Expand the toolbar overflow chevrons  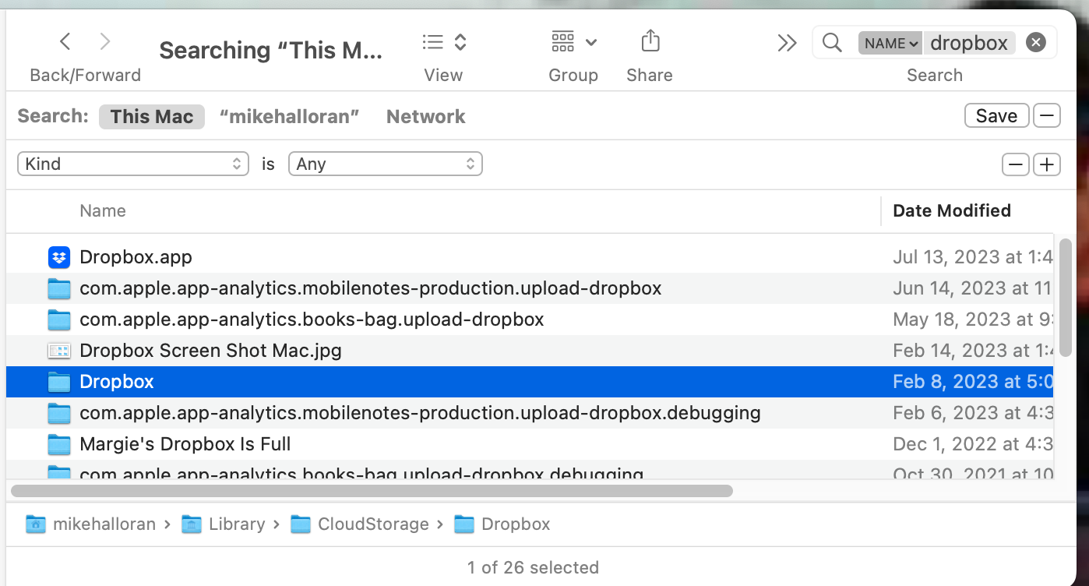coord(787,43)
